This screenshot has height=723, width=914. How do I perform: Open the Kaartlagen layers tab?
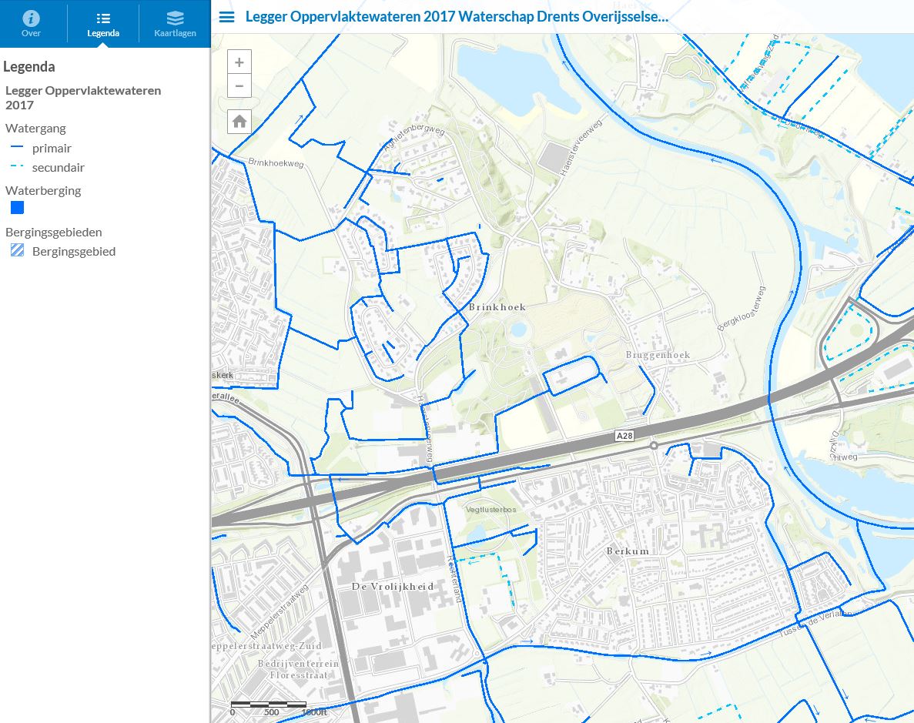click(175, 23)
